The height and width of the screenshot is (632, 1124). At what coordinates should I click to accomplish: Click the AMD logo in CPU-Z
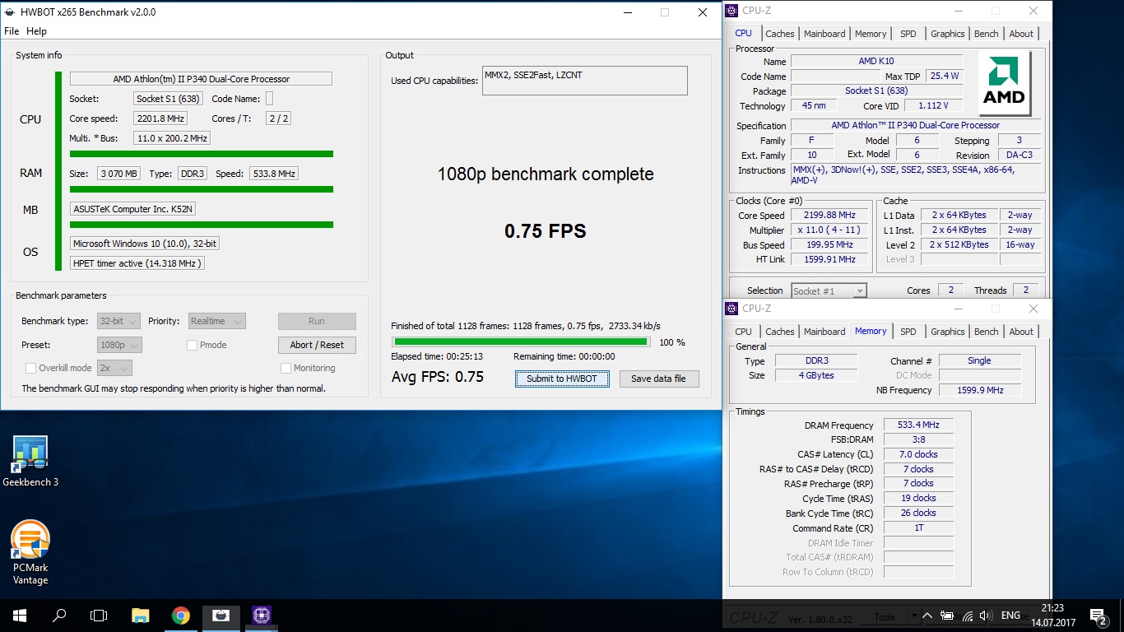[1005, 83]
